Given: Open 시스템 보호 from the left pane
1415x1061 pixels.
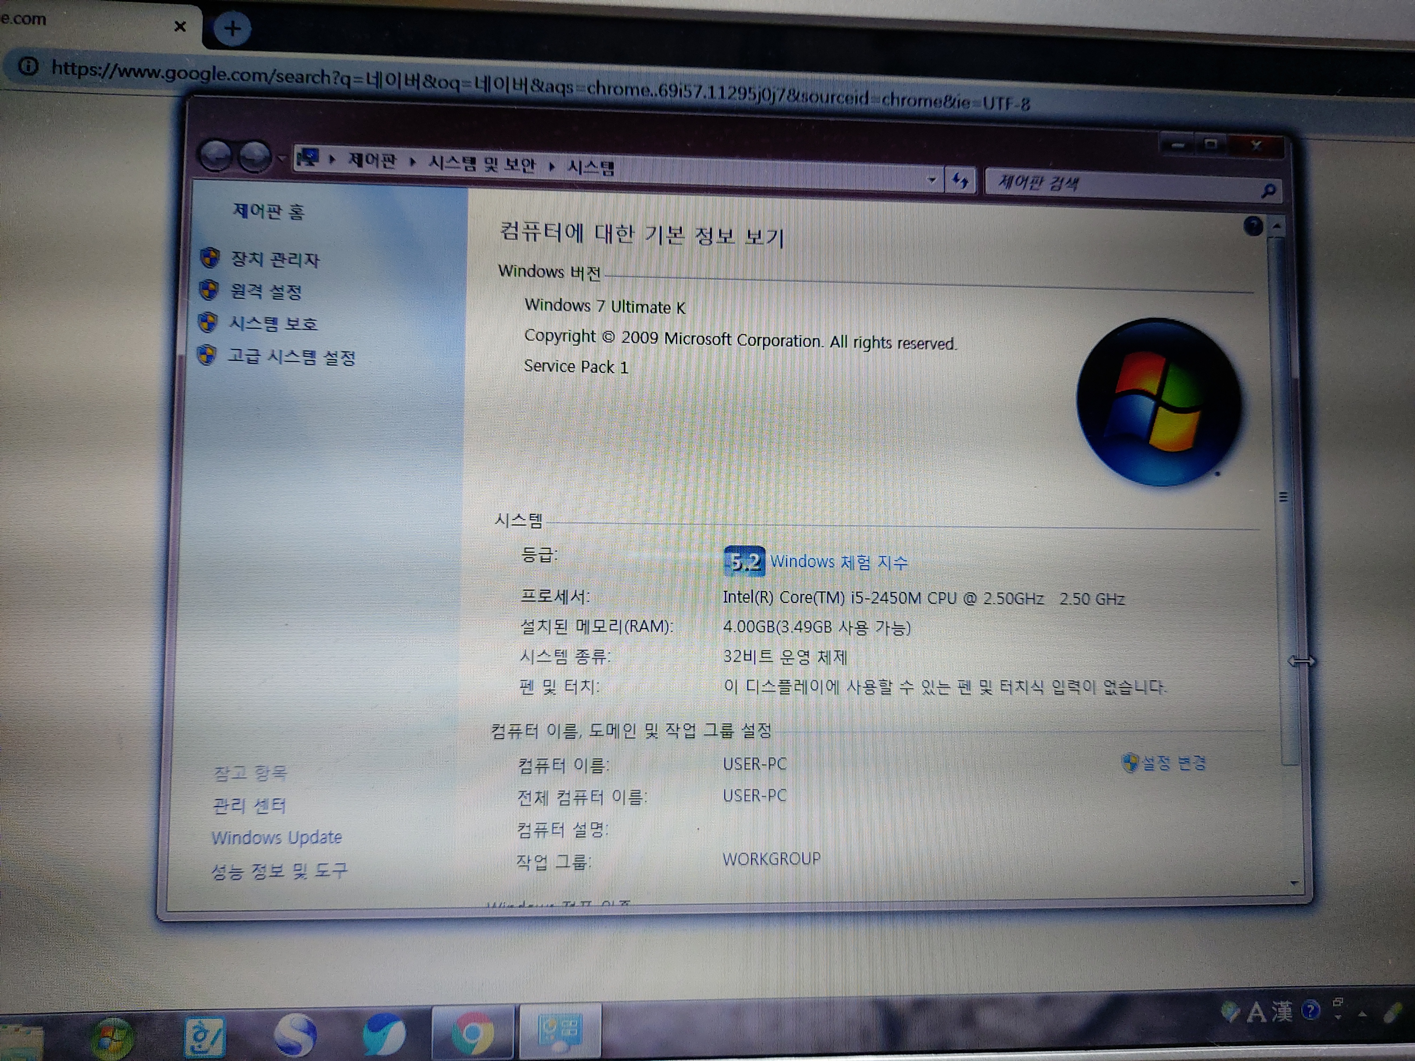Looking at the screenshot, I should pos(273,323).
